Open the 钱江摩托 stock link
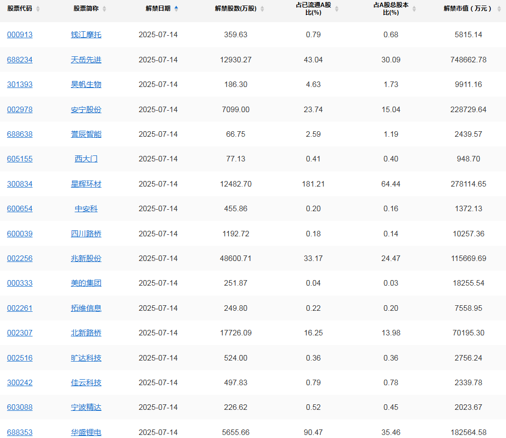 (x=86, y=35)
